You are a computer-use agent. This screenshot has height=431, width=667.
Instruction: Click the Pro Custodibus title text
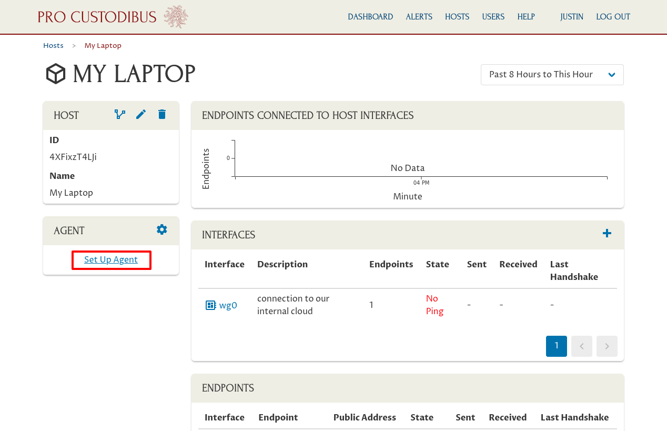coord(97,17)
